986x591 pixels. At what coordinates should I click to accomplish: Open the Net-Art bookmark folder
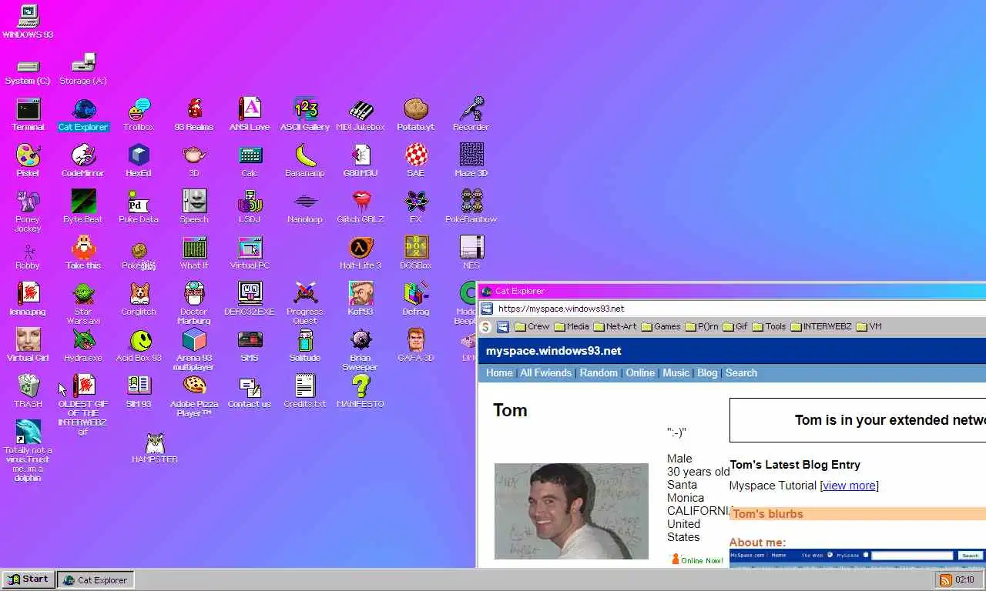tap(615, 326)
